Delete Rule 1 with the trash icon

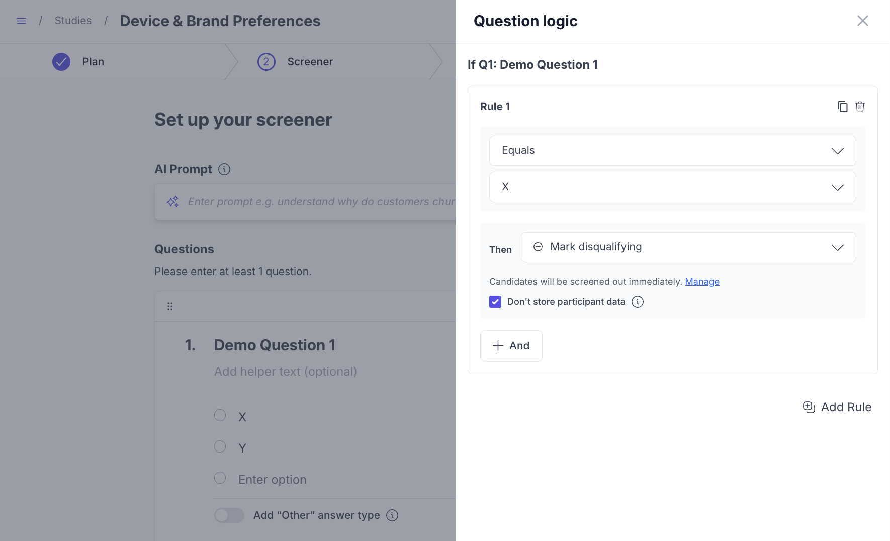click(860, 107)
